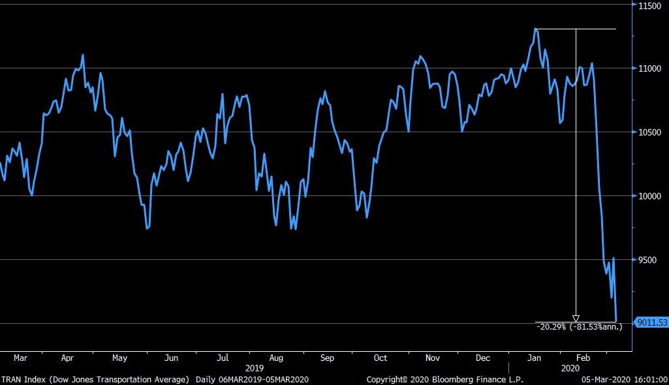Click the TRAN Index title text

[95, 380]
